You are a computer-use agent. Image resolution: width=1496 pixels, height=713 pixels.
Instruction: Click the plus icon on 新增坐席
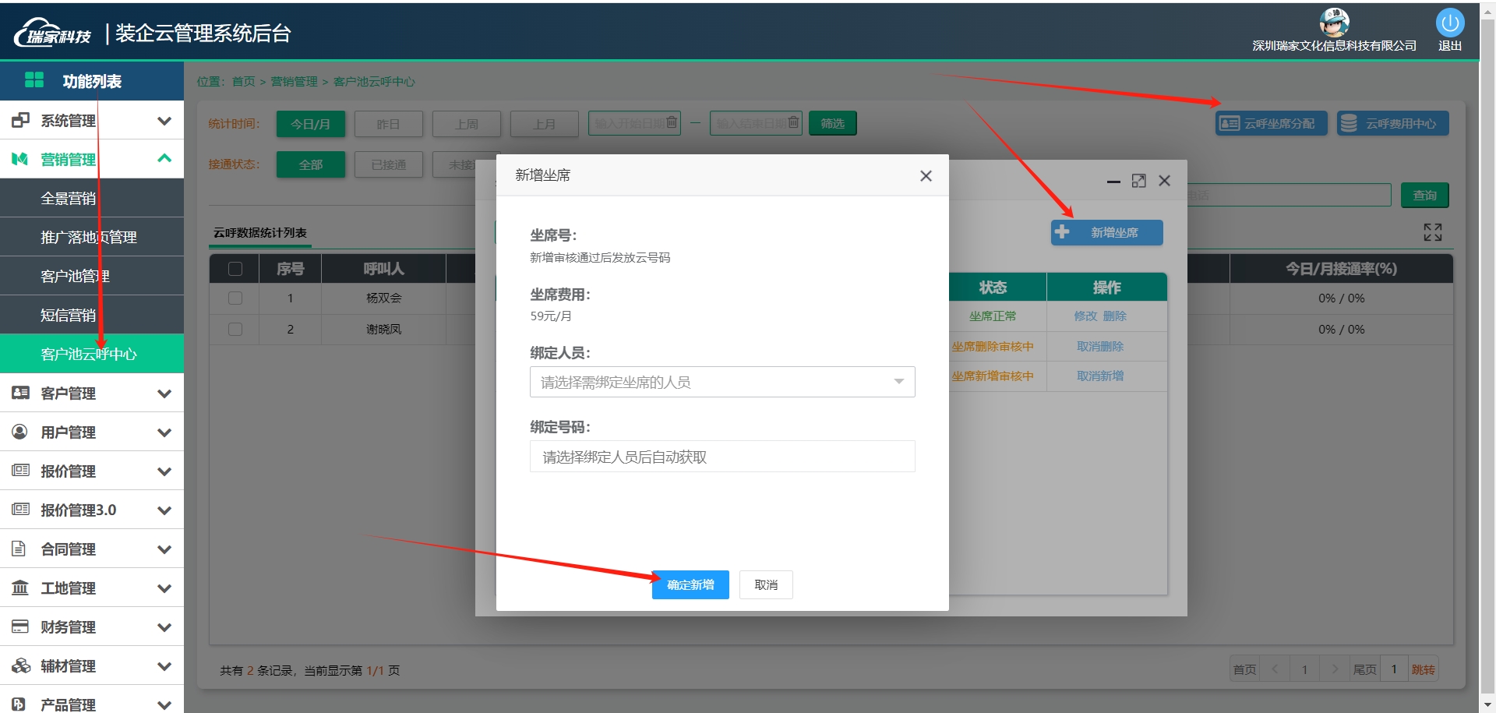click(1062, 232)
